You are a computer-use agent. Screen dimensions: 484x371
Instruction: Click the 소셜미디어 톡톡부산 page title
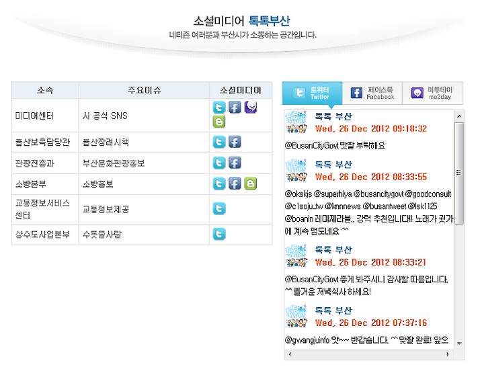(242, 21)
